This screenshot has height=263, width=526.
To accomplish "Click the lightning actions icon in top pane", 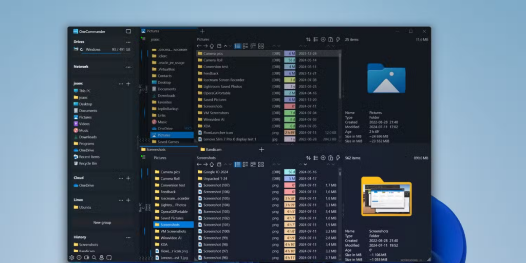I will [x=338, y=39].
